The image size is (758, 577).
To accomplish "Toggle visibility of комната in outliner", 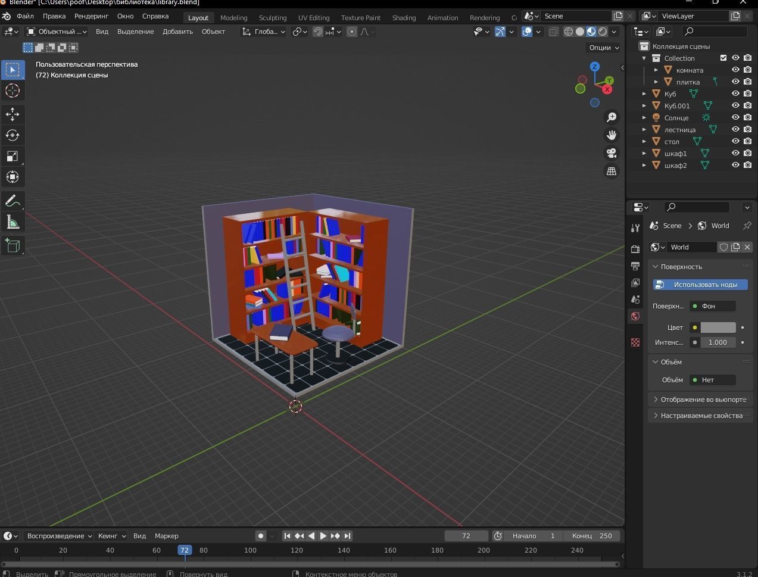I will coord(735,70).
